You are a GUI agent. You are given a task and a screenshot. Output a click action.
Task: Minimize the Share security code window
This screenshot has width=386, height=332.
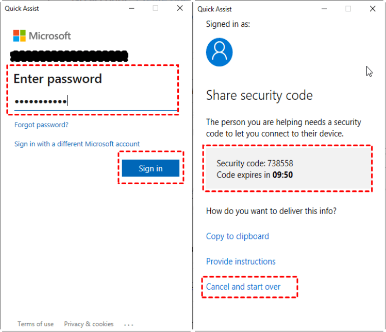pos(324,9)
